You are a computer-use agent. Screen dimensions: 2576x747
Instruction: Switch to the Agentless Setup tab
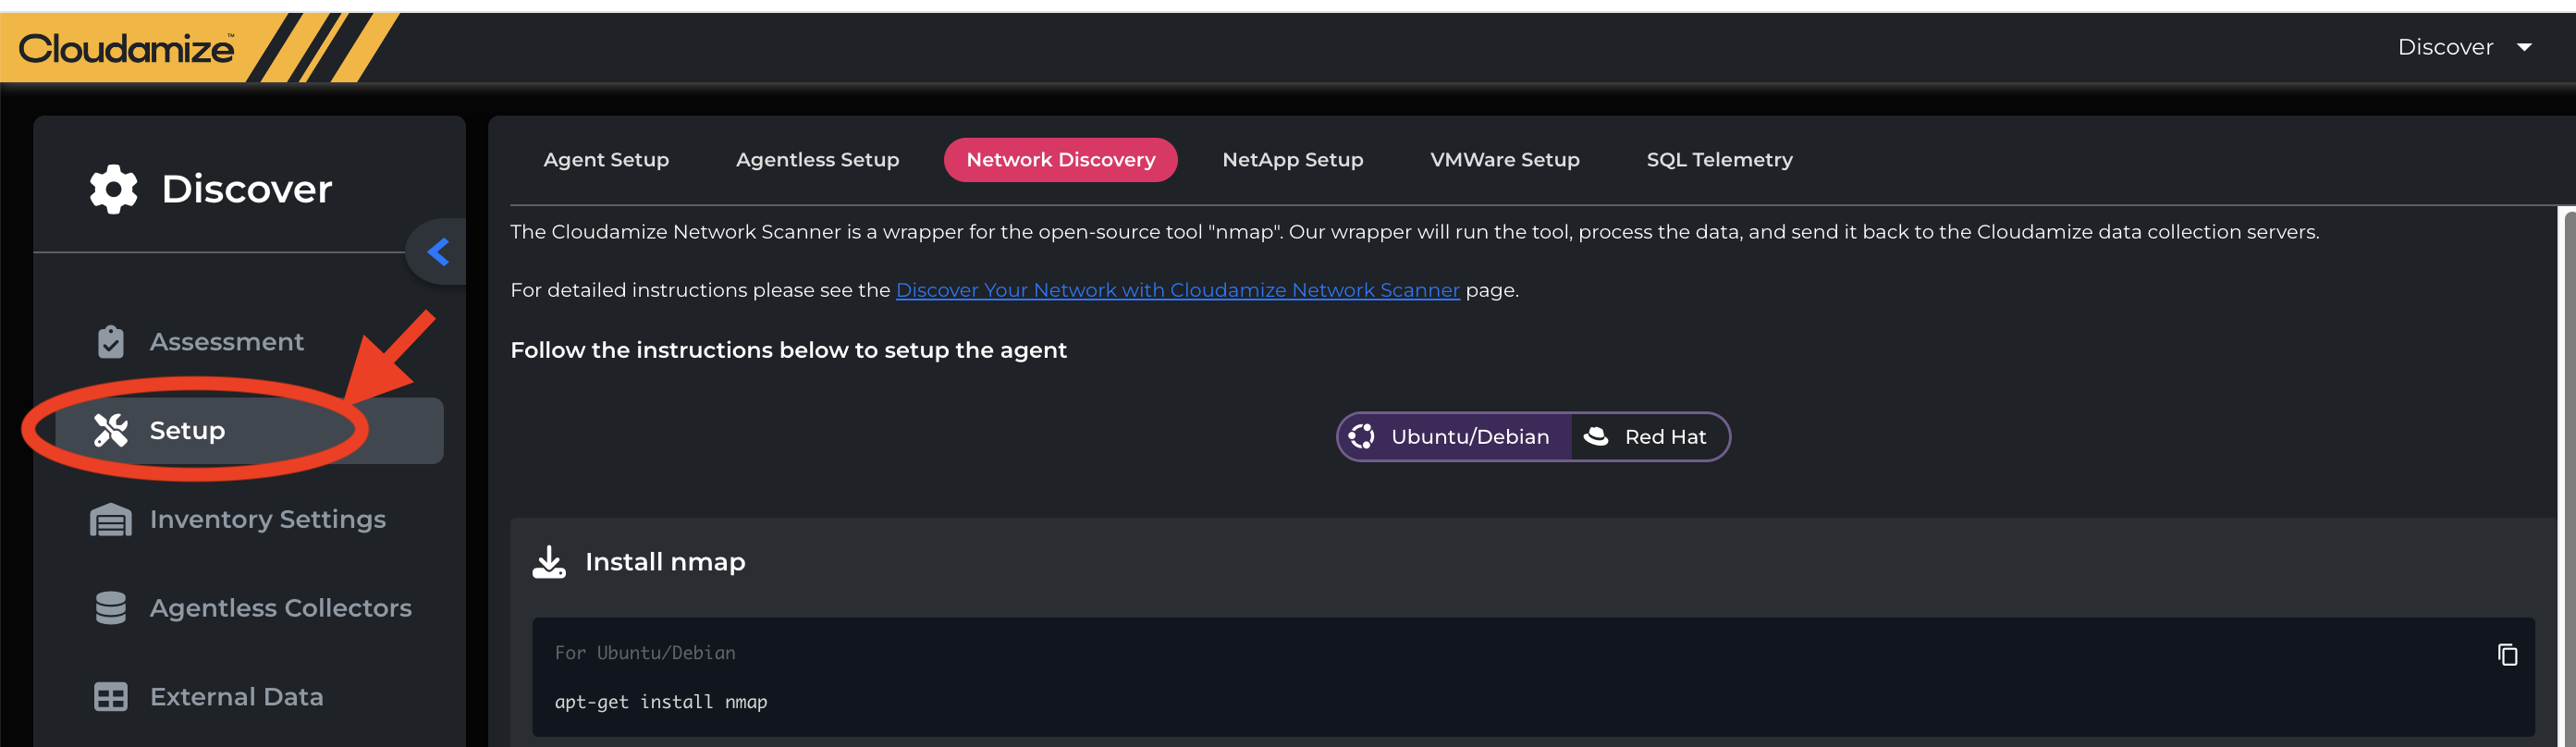(x=817, y=160)
